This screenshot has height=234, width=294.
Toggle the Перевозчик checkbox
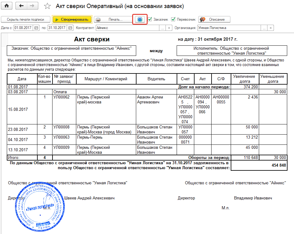tap(173, 19)
